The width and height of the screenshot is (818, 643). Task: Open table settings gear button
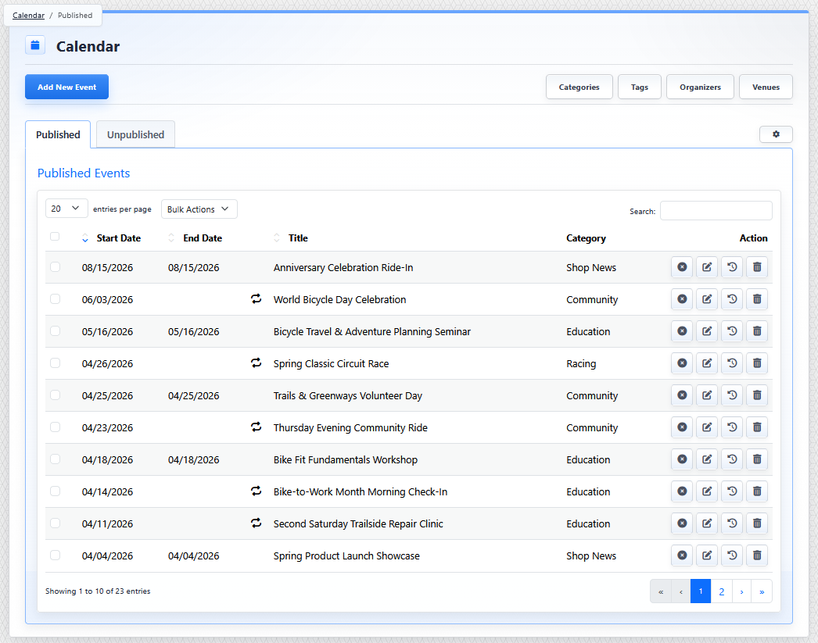pyautogui.click(x=776, y=134)
